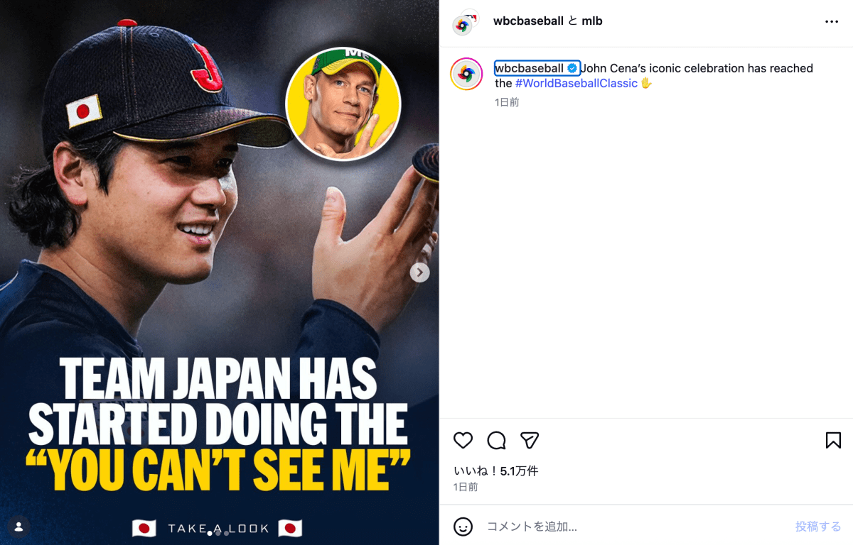Open the mlb collaborator profile link
This screenshot has height=545, width=853.
pos(592,21)
